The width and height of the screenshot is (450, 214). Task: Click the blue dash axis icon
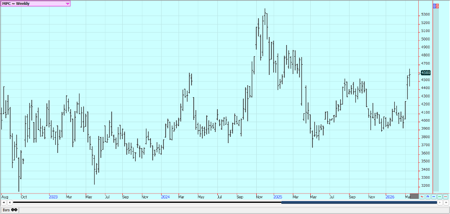click(x=433, y=197)
